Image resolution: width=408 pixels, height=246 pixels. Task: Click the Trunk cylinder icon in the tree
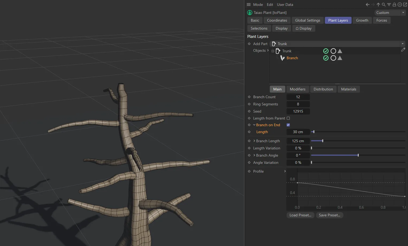(278, 51)
